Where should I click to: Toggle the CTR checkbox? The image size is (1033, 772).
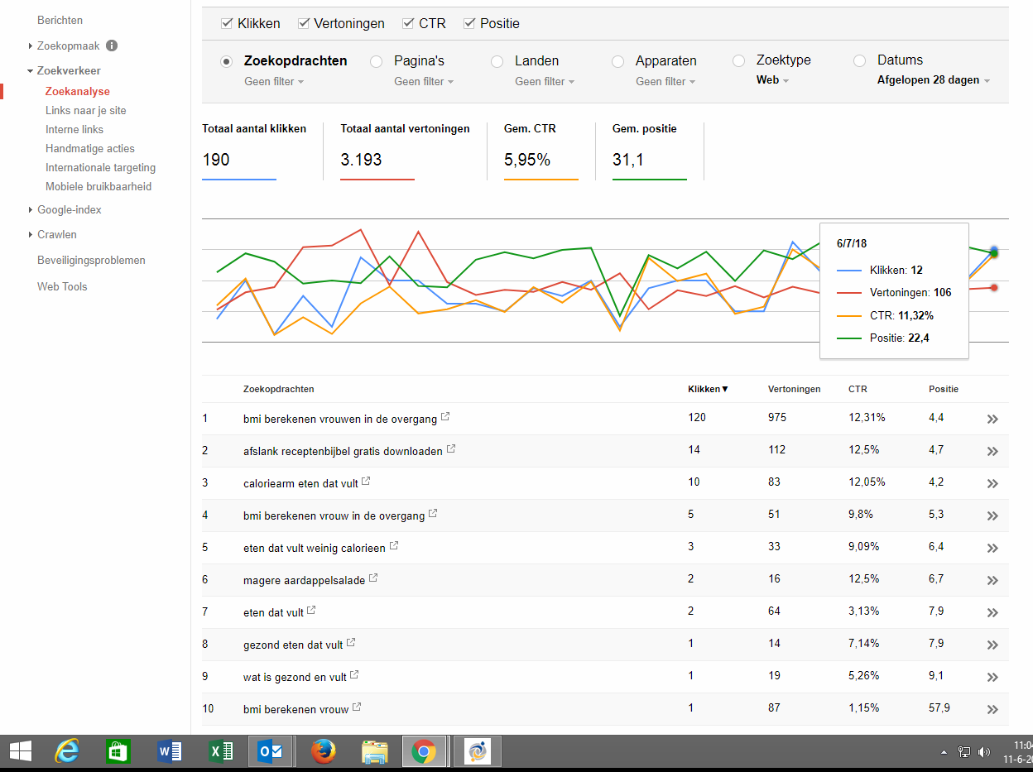tap(408, 23)
